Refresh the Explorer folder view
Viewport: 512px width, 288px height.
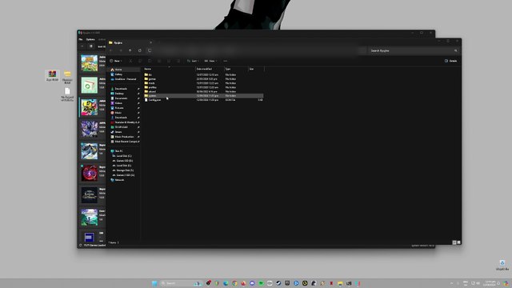pyautogui.click(x=140, y=50)
